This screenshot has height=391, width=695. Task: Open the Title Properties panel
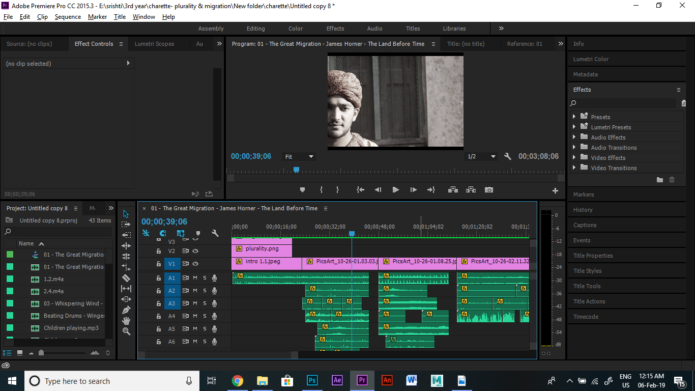coord(593,256)
